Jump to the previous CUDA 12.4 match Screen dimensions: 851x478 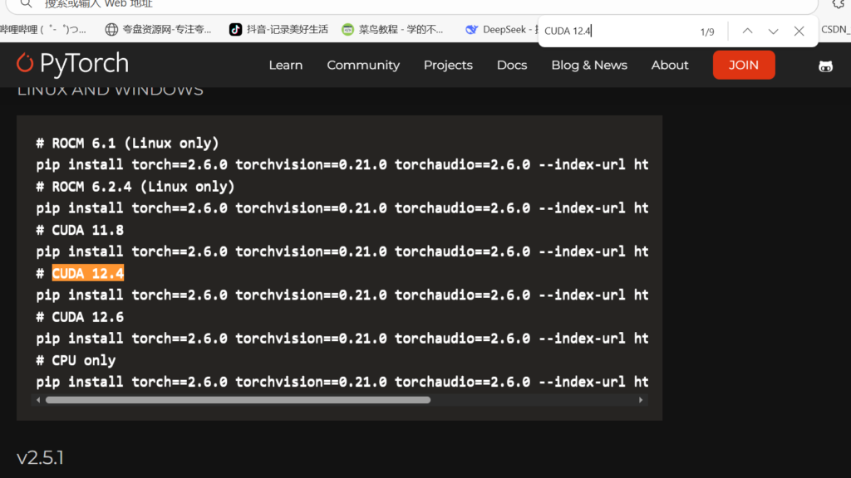coord(747,31)
